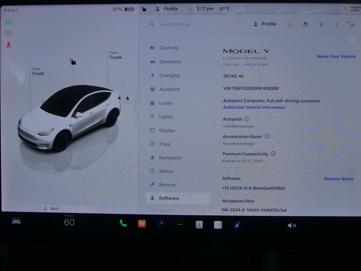Open Frunk from vehicle view
361x271 pixels.
click(x=38, y=72)
